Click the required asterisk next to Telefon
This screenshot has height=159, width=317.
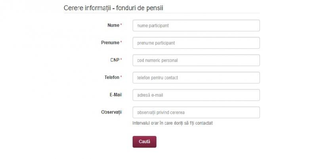pos(121,77)
